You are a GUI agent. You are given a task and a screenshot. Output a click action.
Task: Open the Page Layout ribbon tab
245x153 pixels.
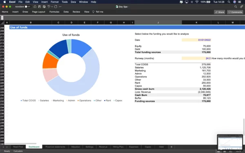[x=39, y=12]
